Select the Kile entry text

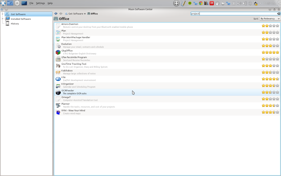click(64, 77)
